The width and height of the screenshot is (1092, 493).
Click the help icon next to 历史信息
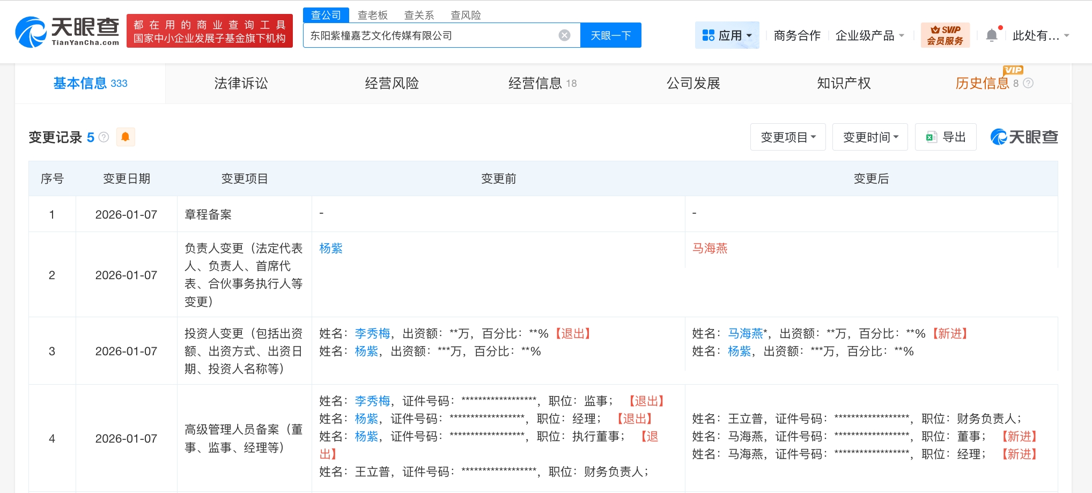point(1028,83)
